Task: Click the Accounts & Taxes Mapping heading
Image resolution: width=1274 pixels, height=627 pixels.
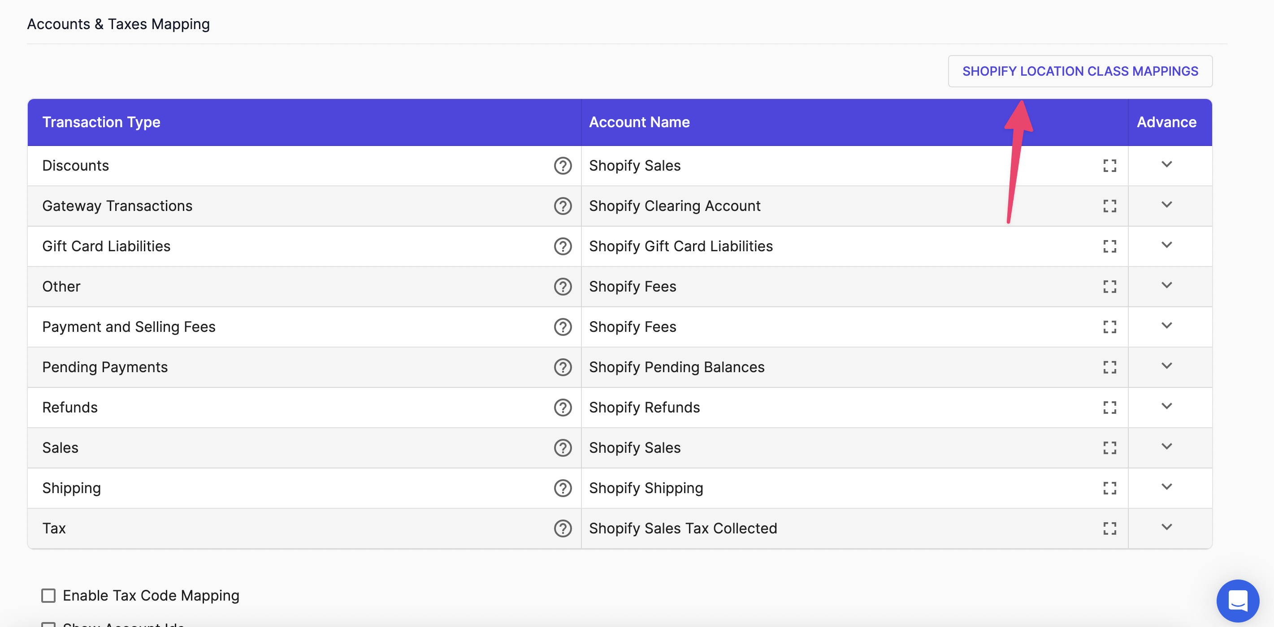Action: (118, 24)
